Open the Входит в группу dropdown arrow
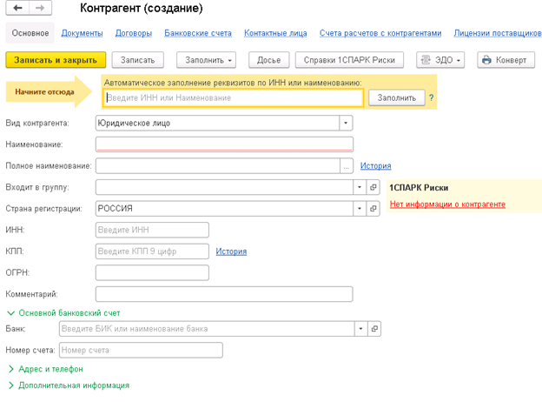This screenshot has height=402, width=542. pos(360,187)
